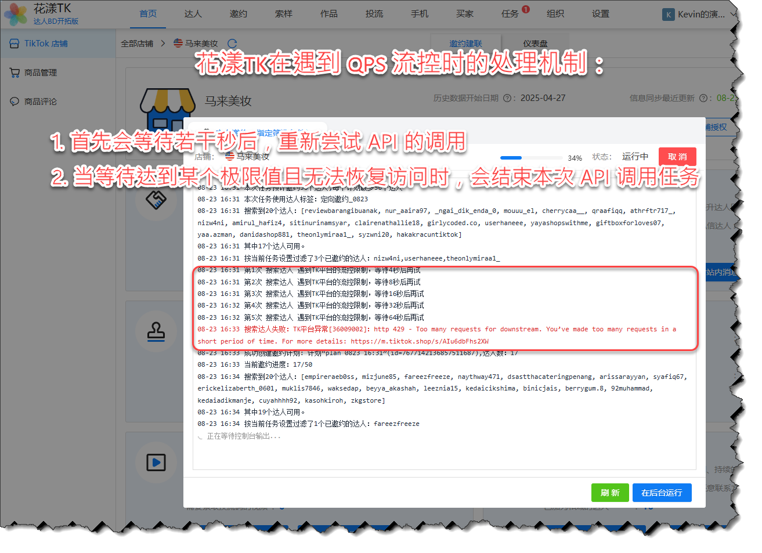This screenshot has width=762, height=553.
Task: Click log line 其中17个达人可用
Action: [251, 246]
